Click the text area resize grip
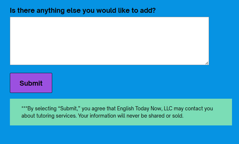239x144 pixels. coord(207,63)
